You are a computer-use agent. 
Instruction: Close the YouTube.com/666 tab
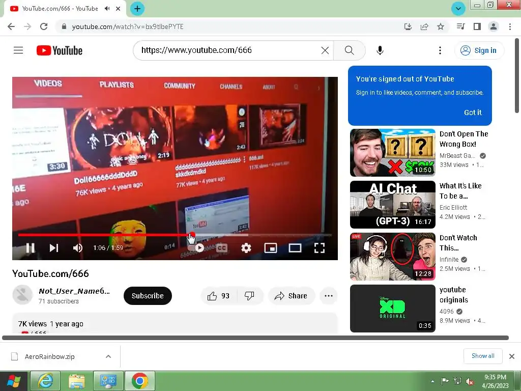pos(118,9)
